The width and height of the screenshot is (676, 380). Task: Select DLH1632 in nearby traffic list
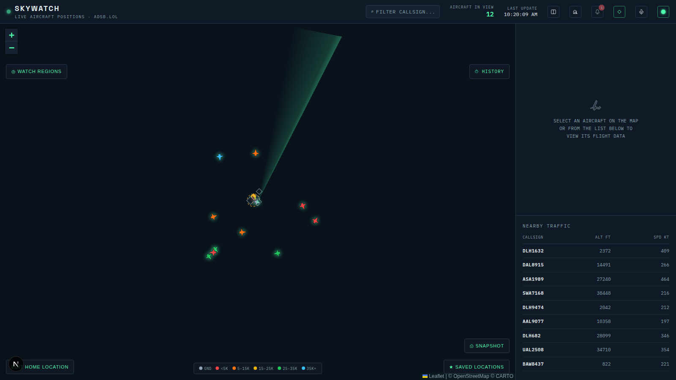596,251
